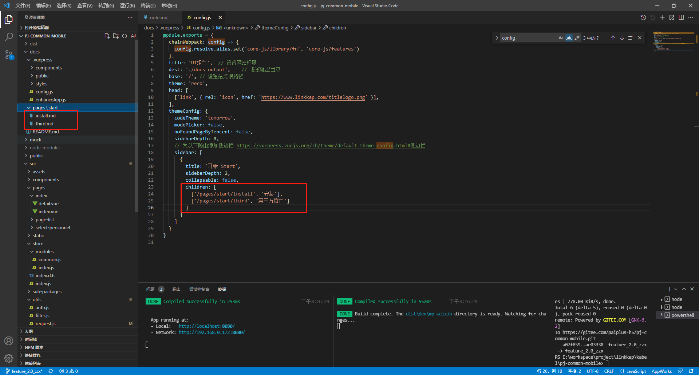Collapse all folders in explorer
This screenshot has width=699, height=375.
(x=133, y=36)
